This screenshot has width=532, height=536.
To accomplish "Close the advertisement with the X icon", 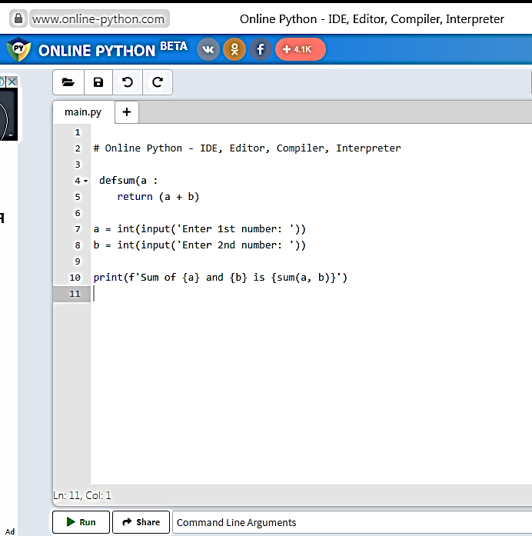I will tap(12, 81).
